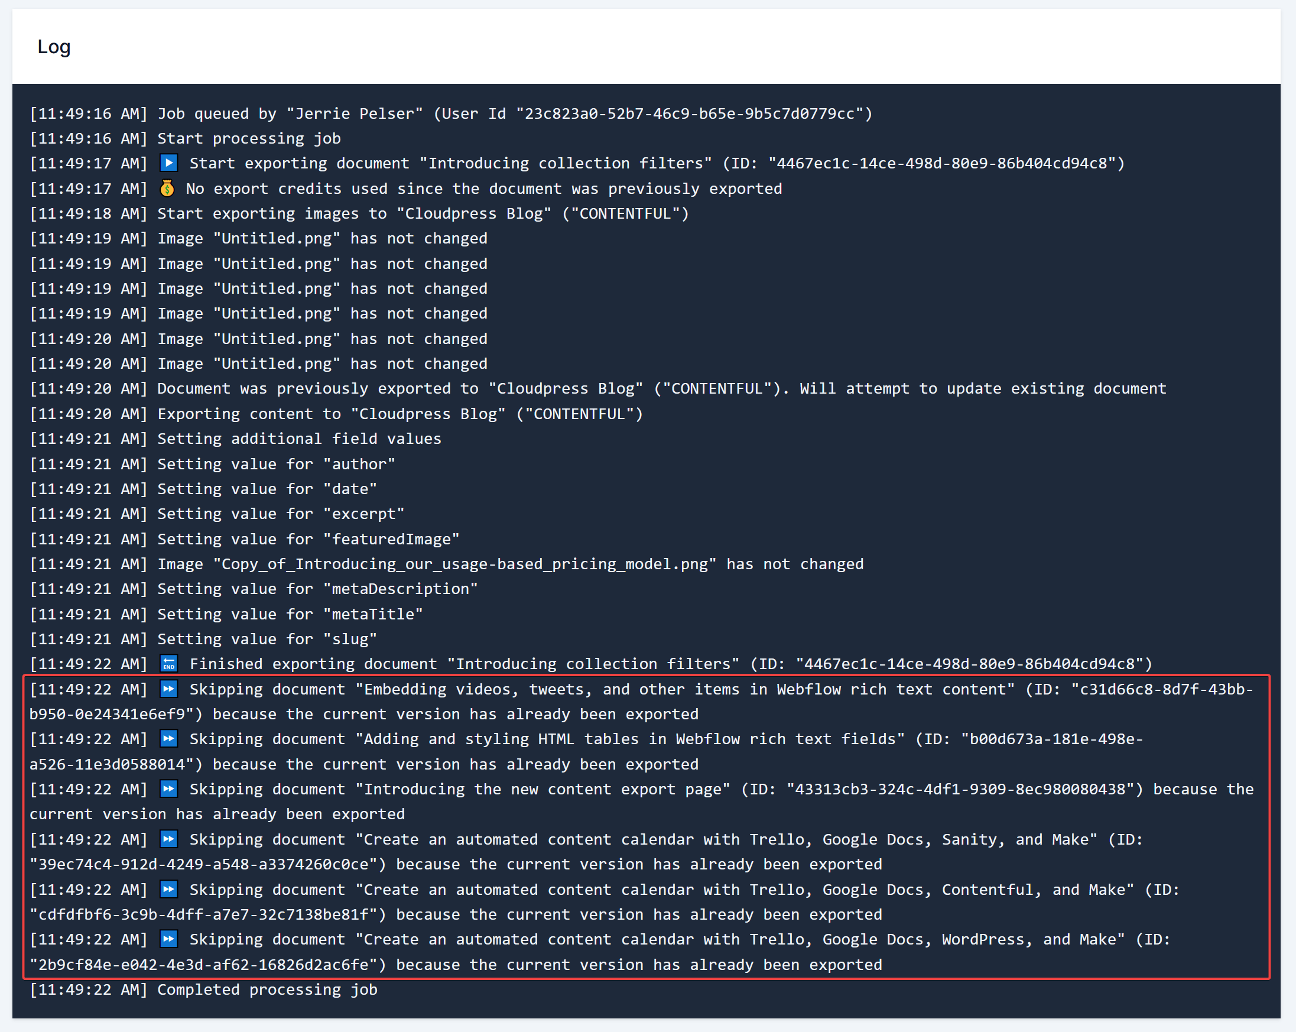This screenshot has width=1296, height=1032.
Task: Click the play icon beside Start exporting document
Action: [x=169, y=163]
